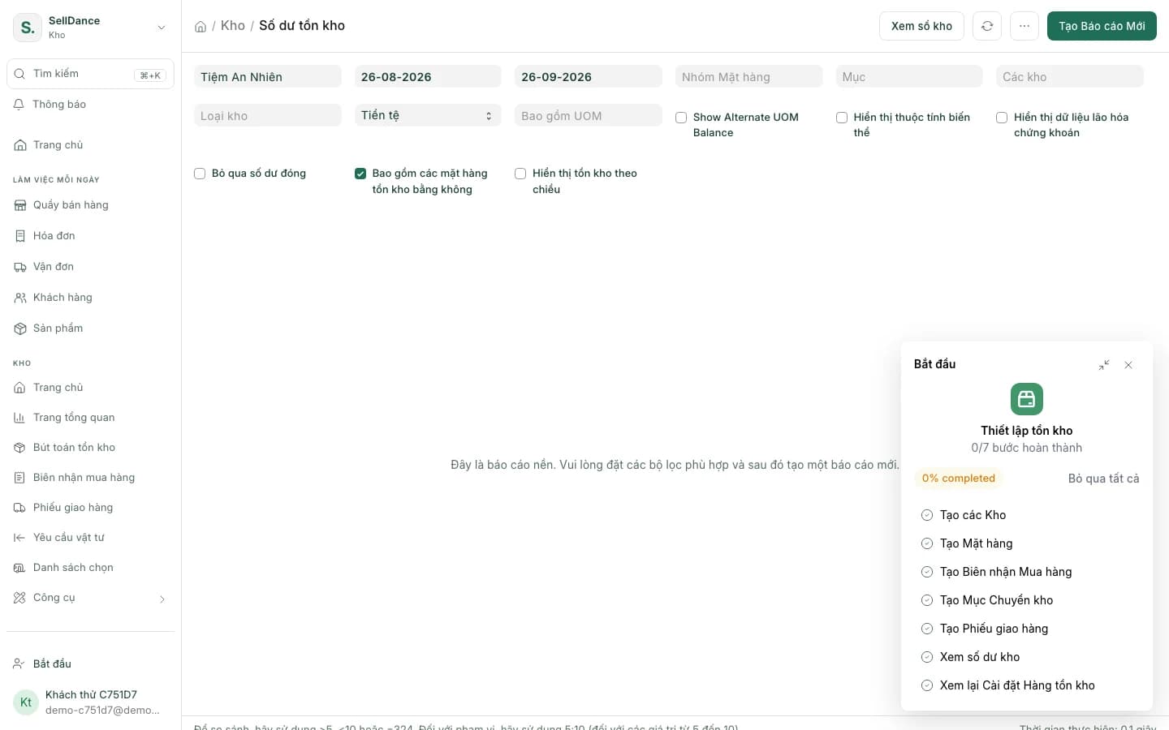Viewport: 1169px width, 730px height.
Task: Enable Hiển thị thuộc tính biến thể checkbox
Action: (842, 118)
